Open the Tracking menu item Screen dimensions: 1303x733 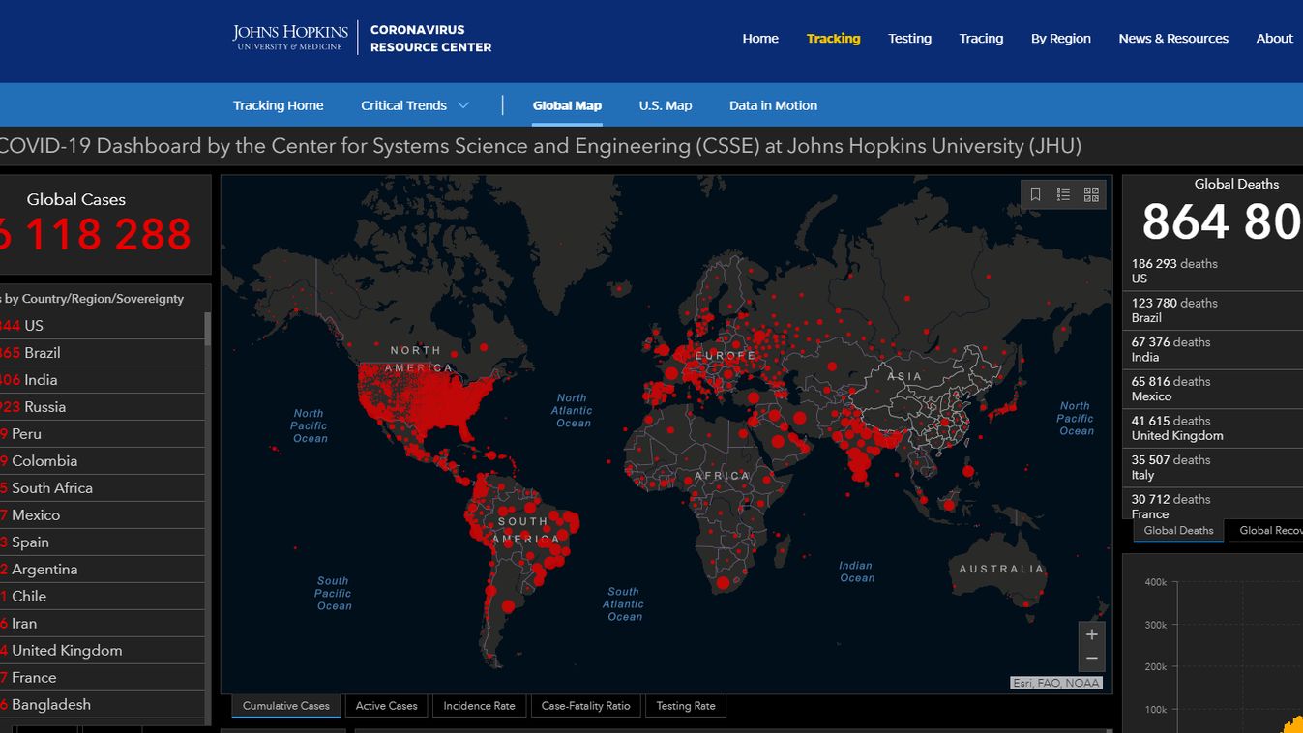[x=833, y=39]
